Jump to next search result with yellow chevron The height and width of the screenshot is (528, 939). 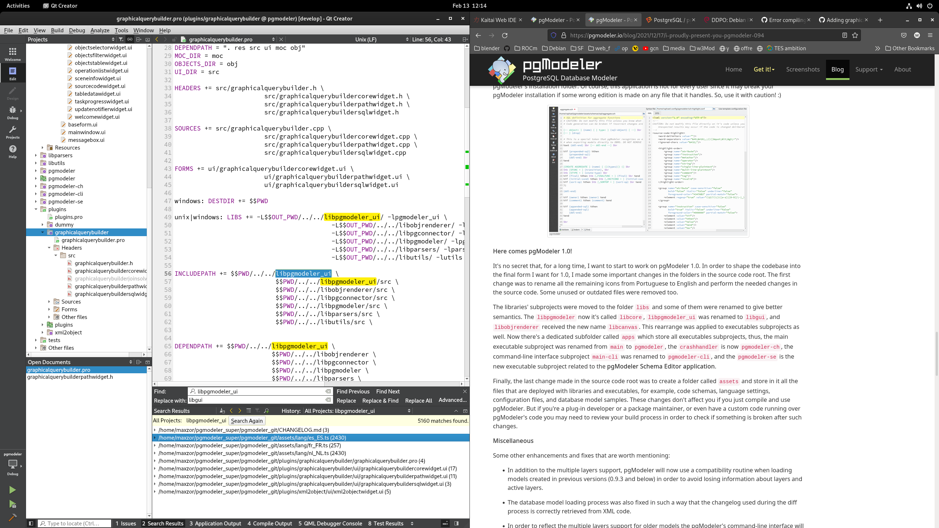tap(240, 411)
